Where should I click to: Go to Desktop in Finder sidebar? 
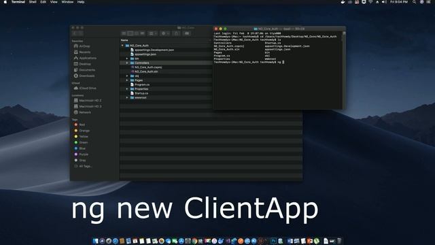82,64
